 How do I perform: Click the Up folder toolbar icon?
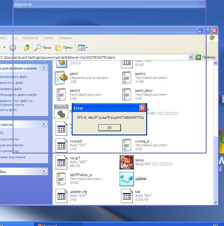(27, 48)
